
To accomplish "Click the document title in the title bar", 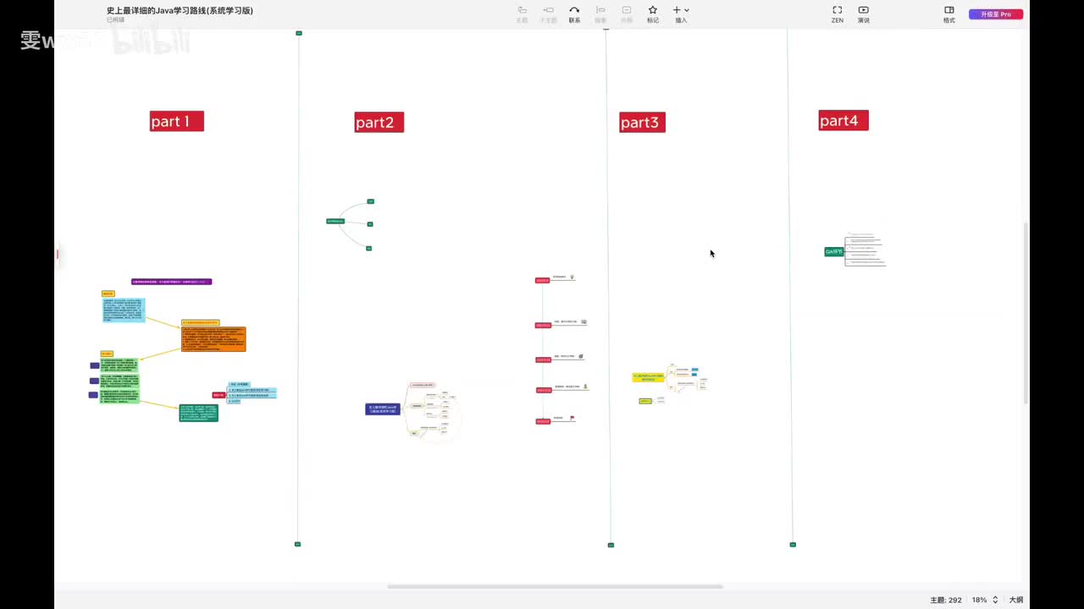I will [x=180, y=10].
